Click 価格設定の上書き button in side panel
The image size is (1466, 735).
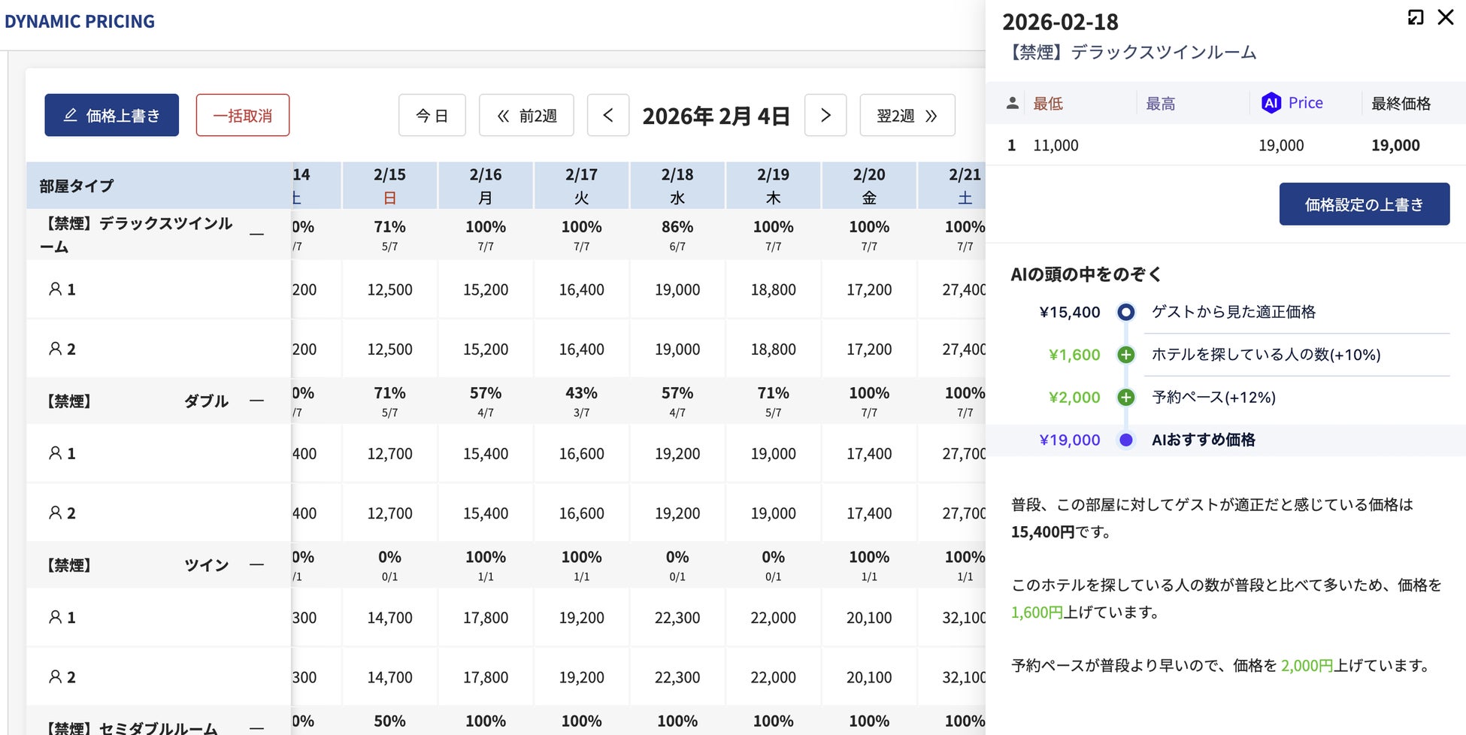(1365, 204)
